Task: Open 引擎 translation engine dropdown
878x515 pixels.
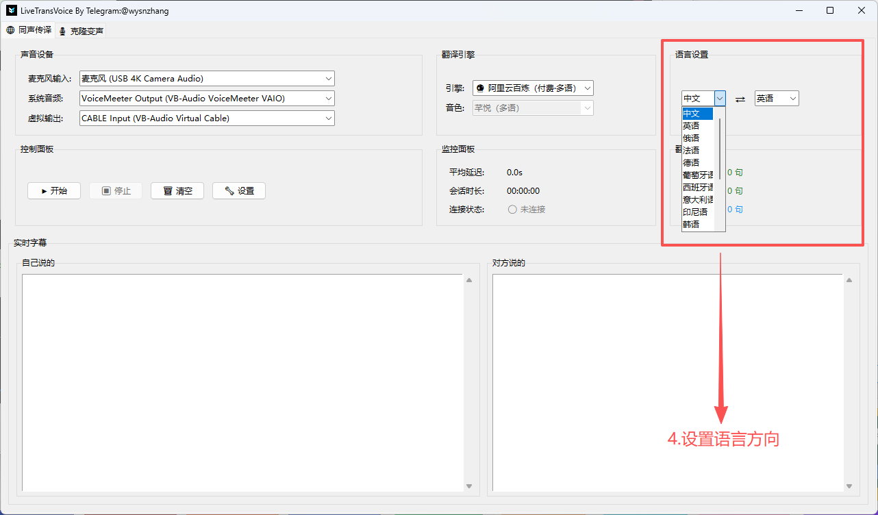Action: pyautogui.click(x=533, y=88)
